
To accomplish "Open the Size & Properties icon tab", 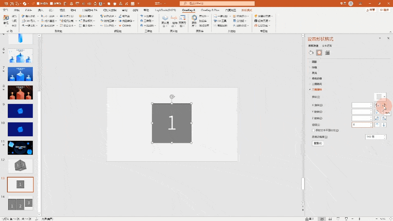I will 327,53.
